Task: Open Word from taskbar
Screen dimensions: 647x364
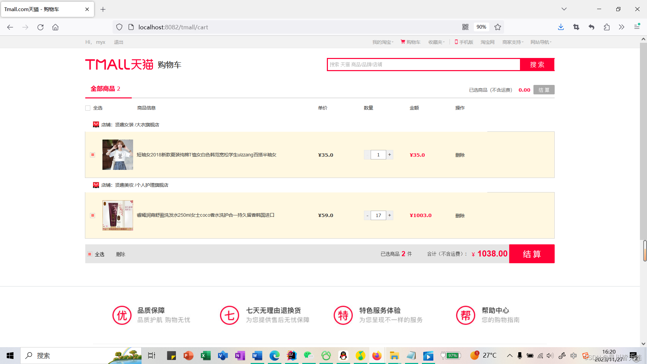Action: [x=257, y=356]
